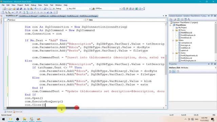Click View Designer icon in Solution Explorer toolbar
Image resolution: width=217 pixels, height=122 pixels.
[x=185, y=19]
